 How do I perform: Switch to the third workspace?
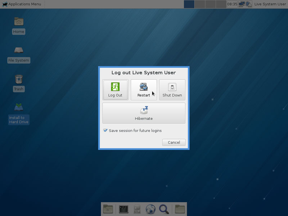[210, 4]
